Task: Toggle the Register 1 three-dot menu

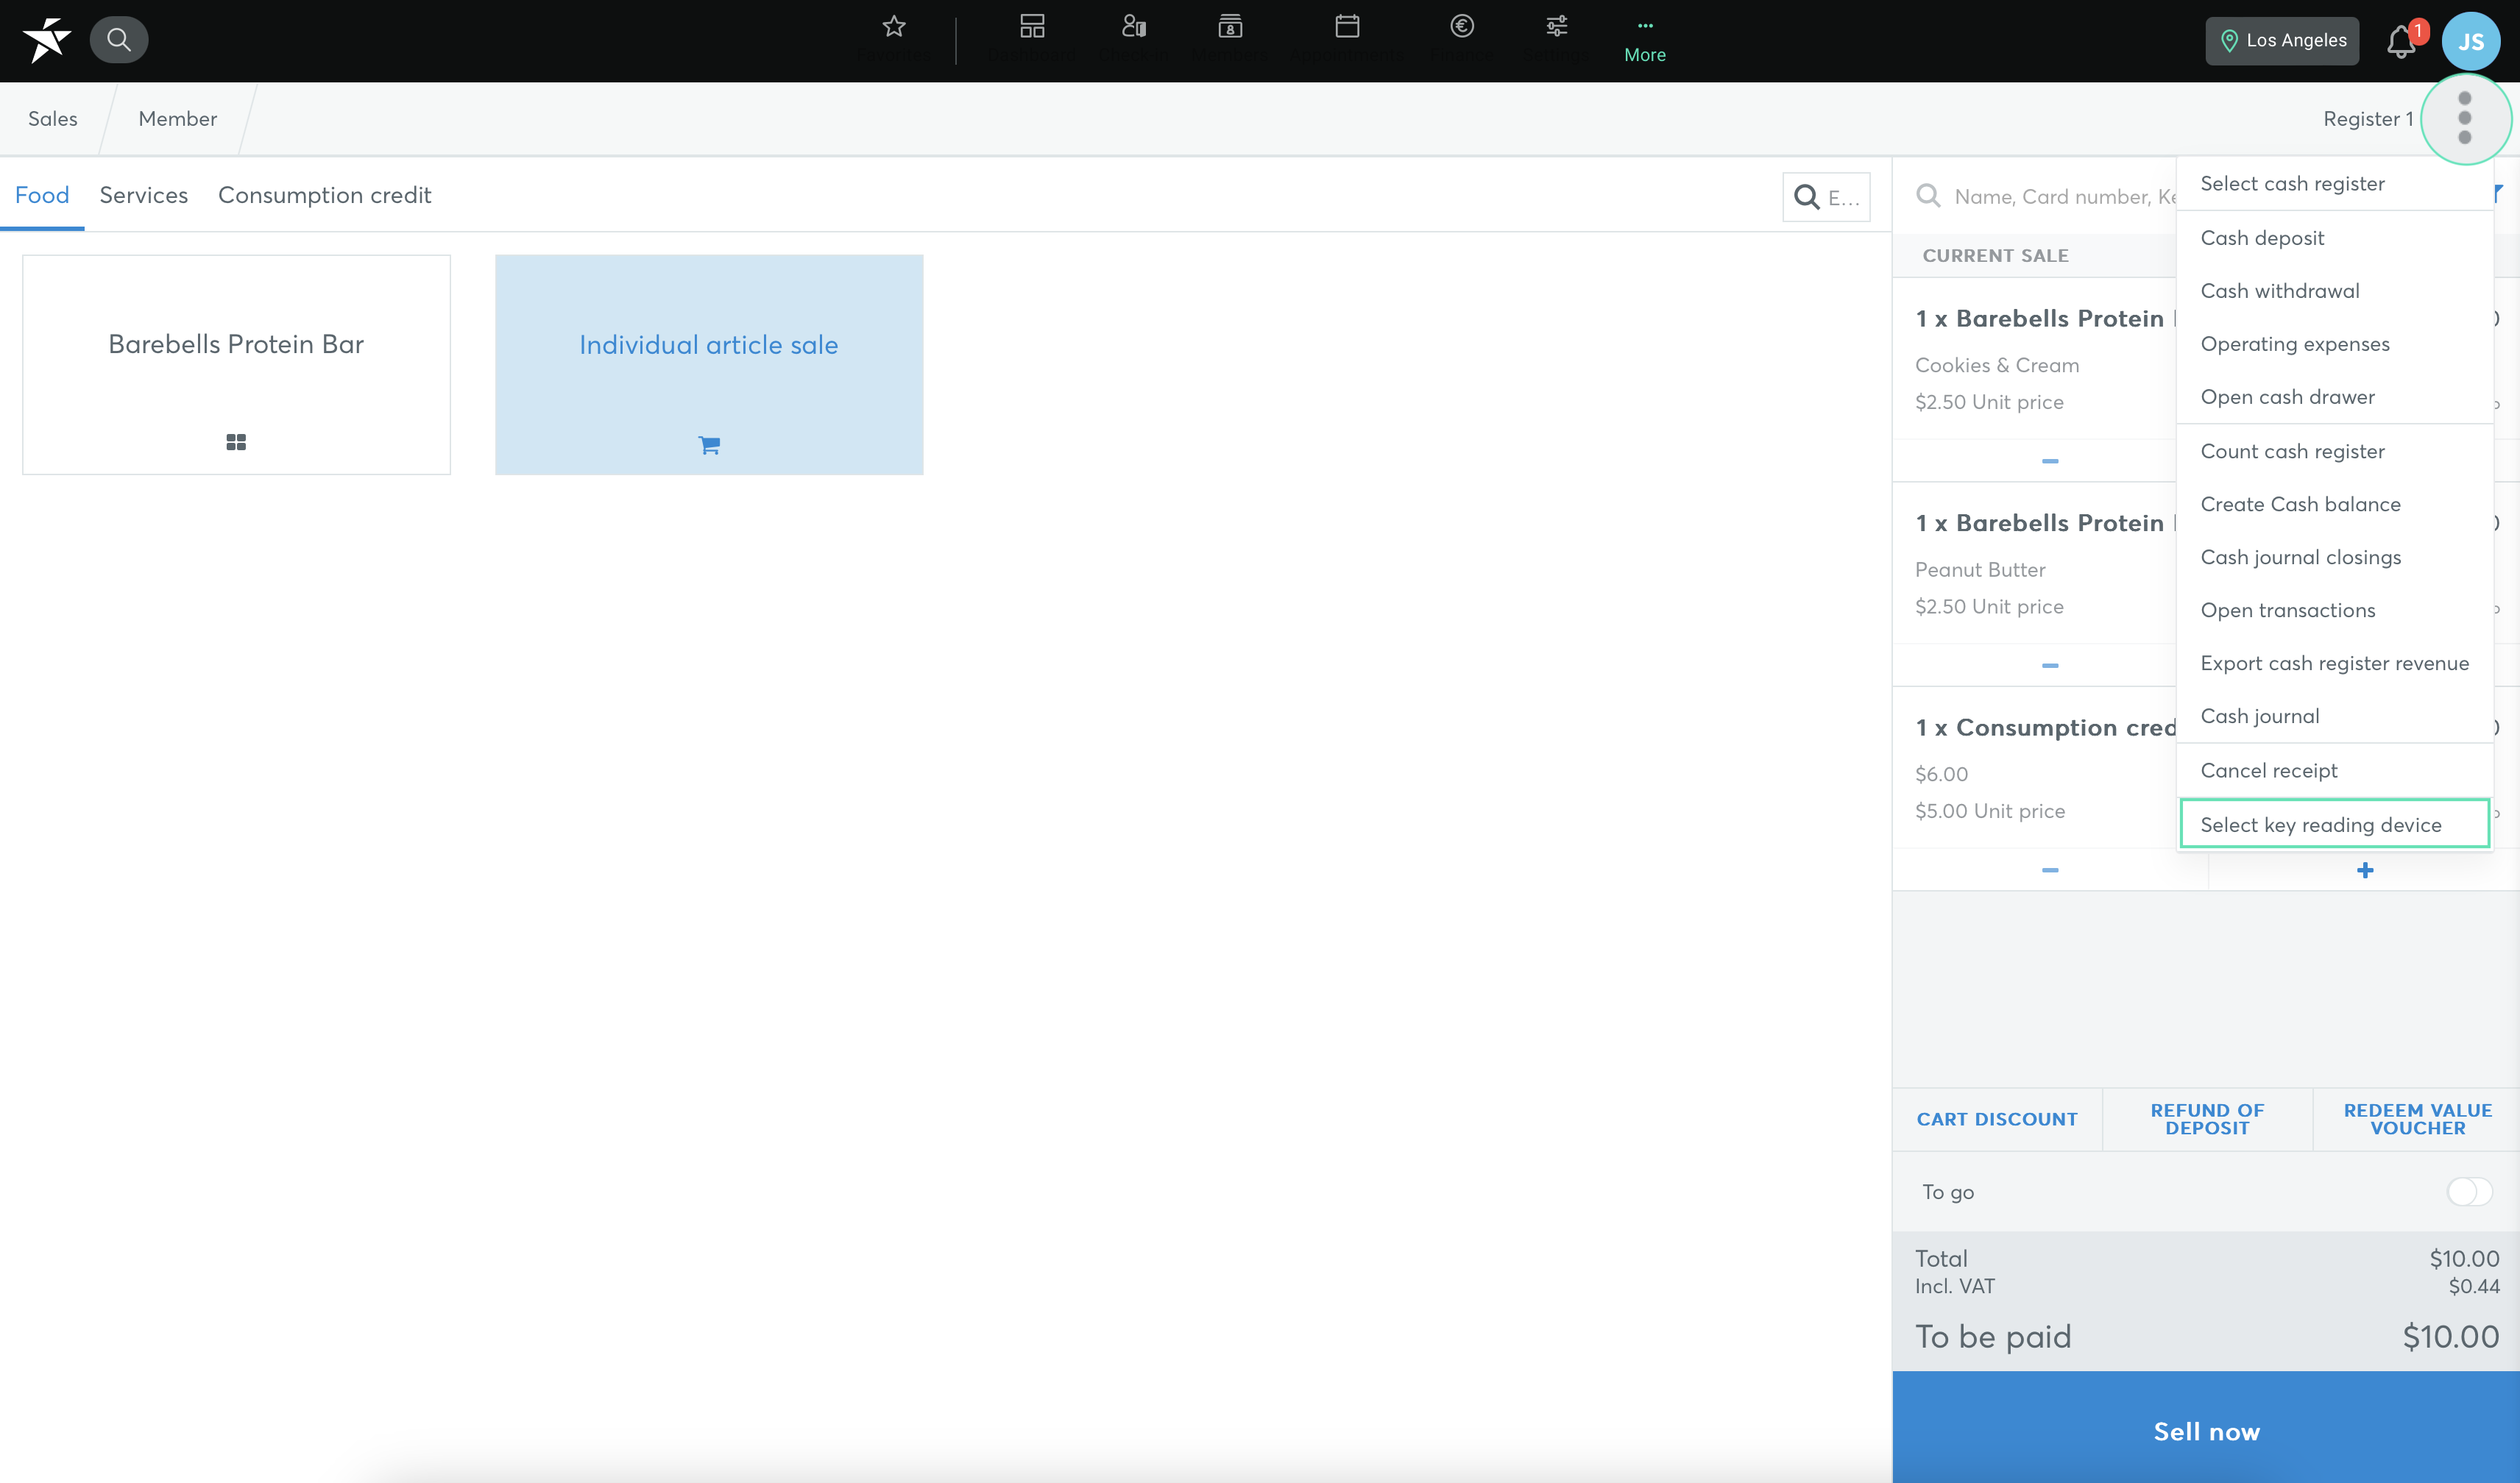Action: tap(2464, 118)
